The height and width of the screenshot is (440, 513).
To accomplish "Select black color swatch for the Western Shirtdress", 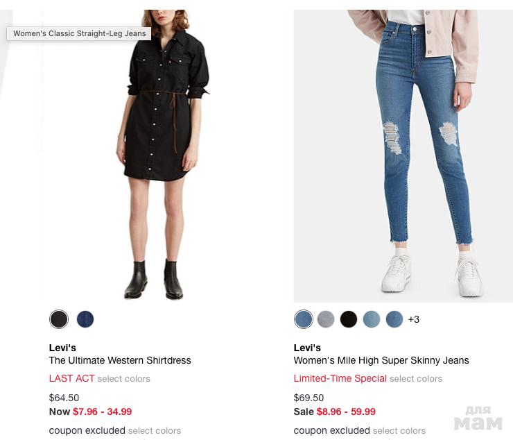I will tap(59, 319).
